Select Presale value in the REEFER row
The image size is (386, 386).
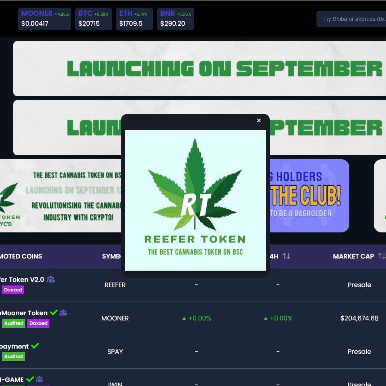pos(359,285)
